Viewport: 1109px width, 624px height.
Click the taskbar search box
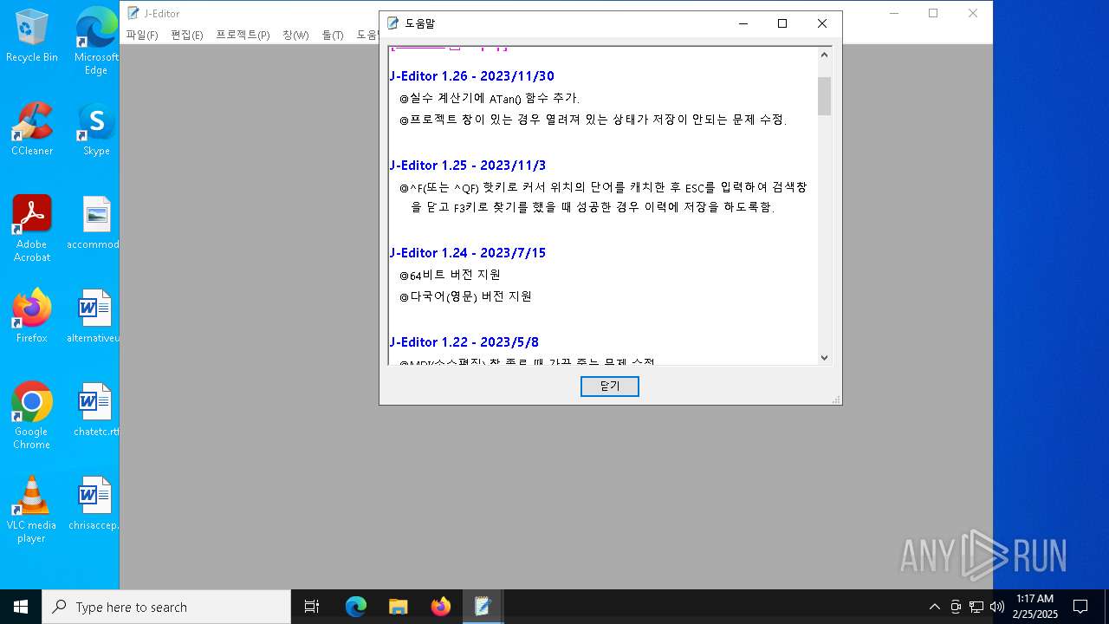tap(166, 607)
